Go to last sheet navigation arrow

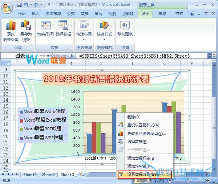click(17, 174)
